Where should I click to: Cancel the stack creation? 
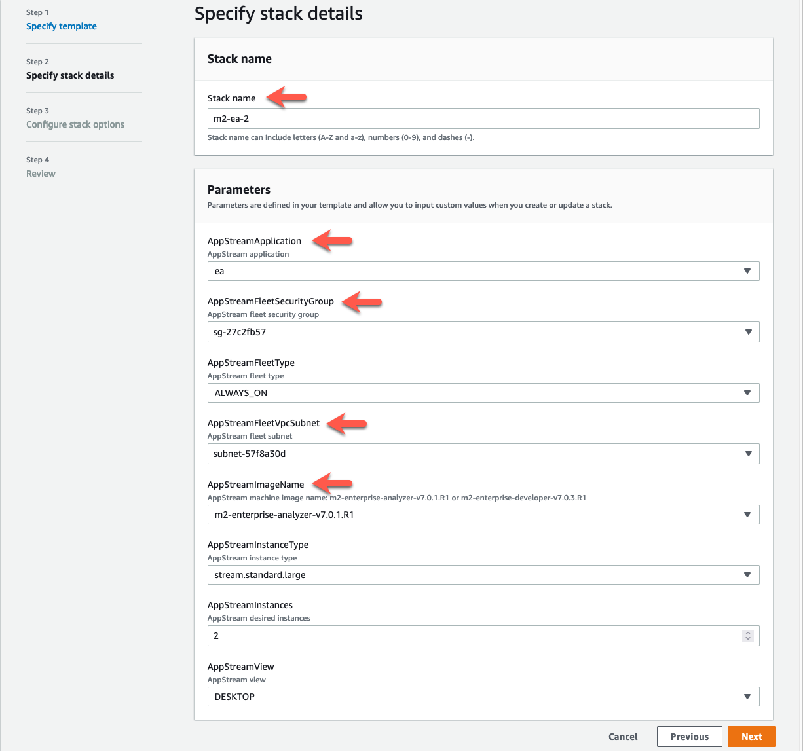(622, 736)
